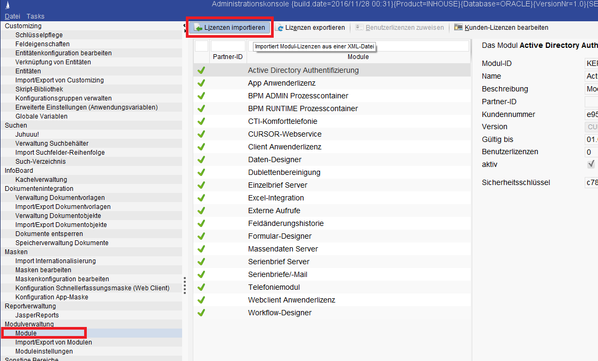Click the Benutzerlizenzen zuweisen icon
This screenshot has width=598, height=361.
(360, 28)
